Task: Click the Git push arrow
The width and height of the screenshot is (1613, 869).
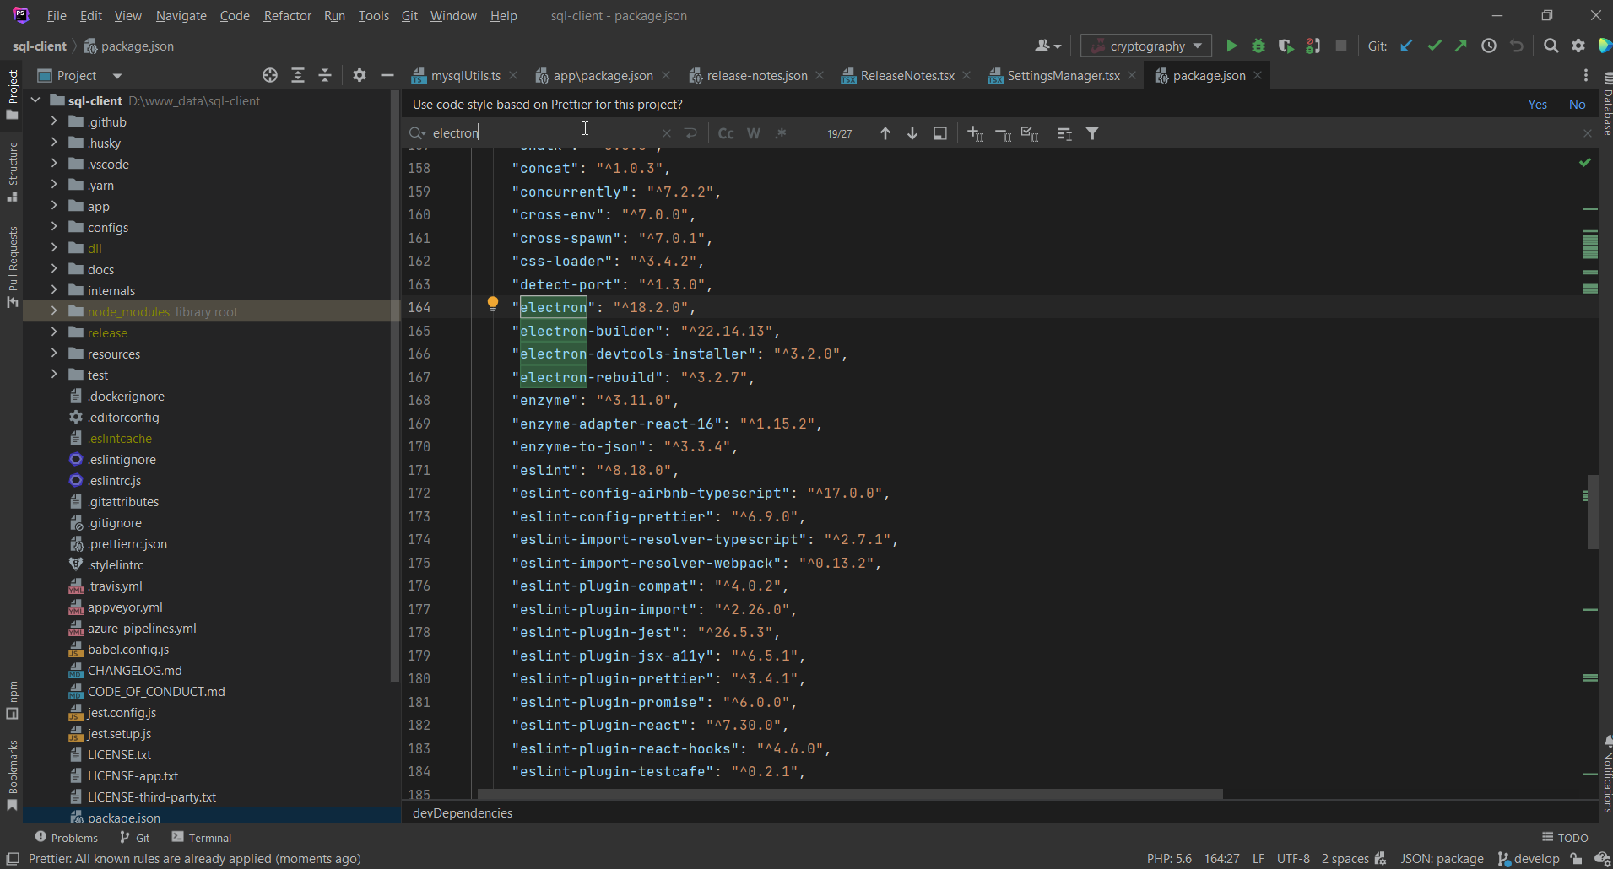Action: coord(1461,46)
